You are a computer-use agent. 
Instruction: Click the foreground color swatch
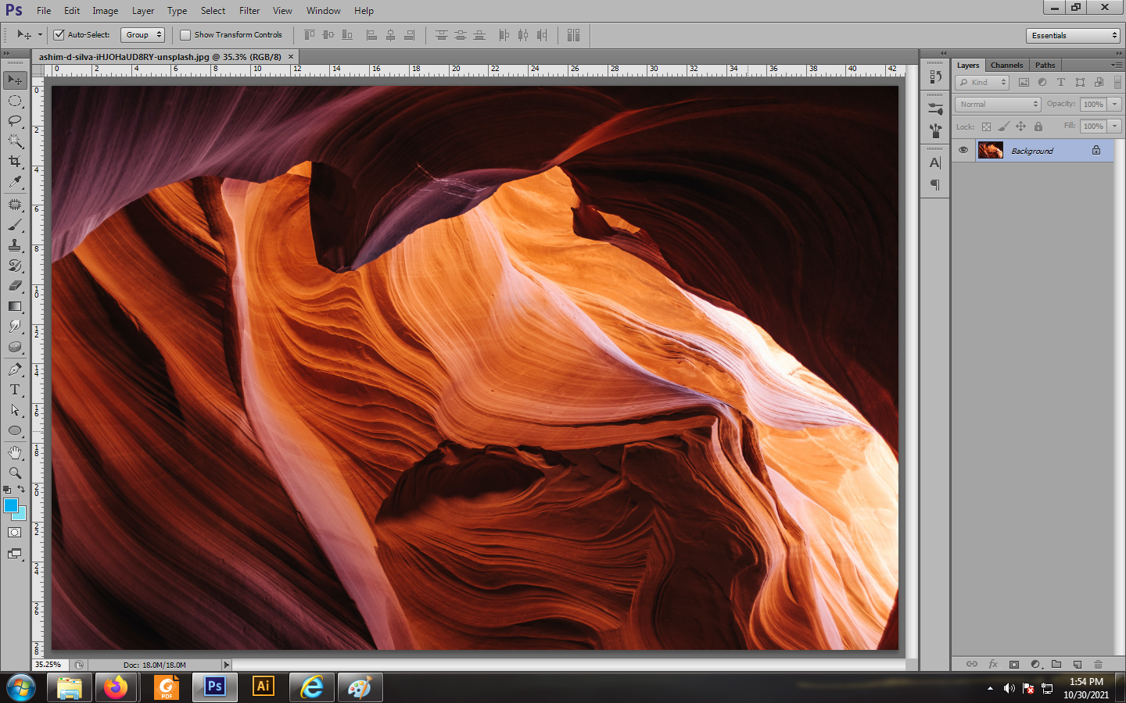point(11,505)
